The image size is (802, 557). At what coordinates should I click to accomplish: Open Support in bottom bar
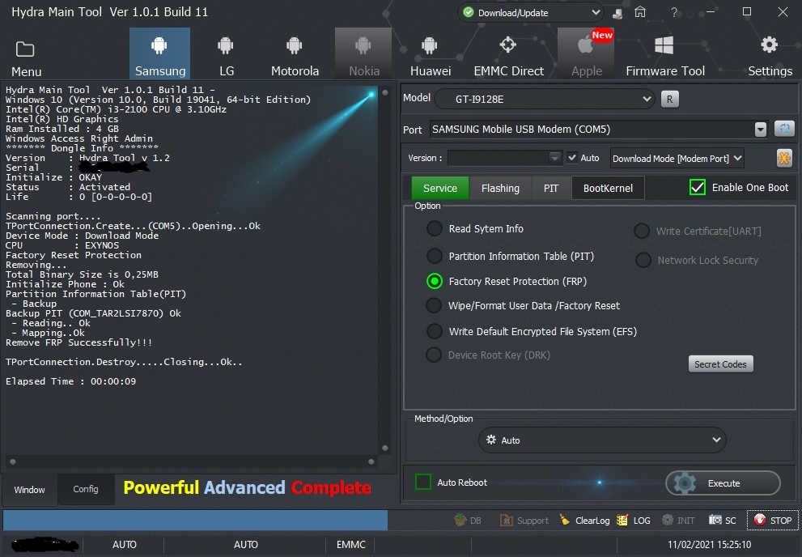[x=524, y=521]
